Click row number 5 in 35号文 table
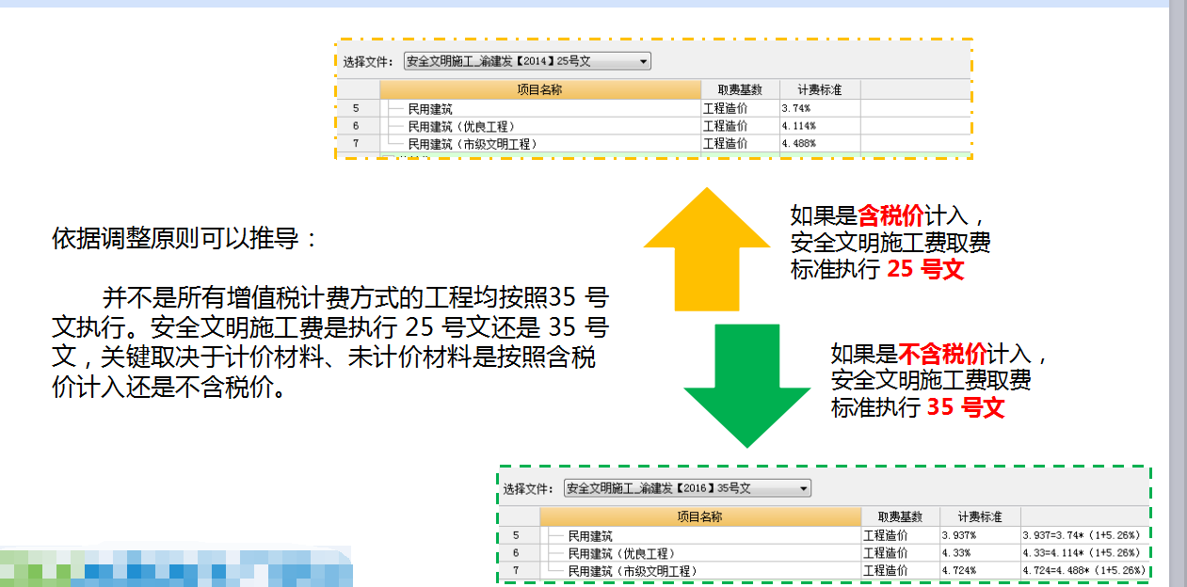1187x587 pixels. (516, 536)
